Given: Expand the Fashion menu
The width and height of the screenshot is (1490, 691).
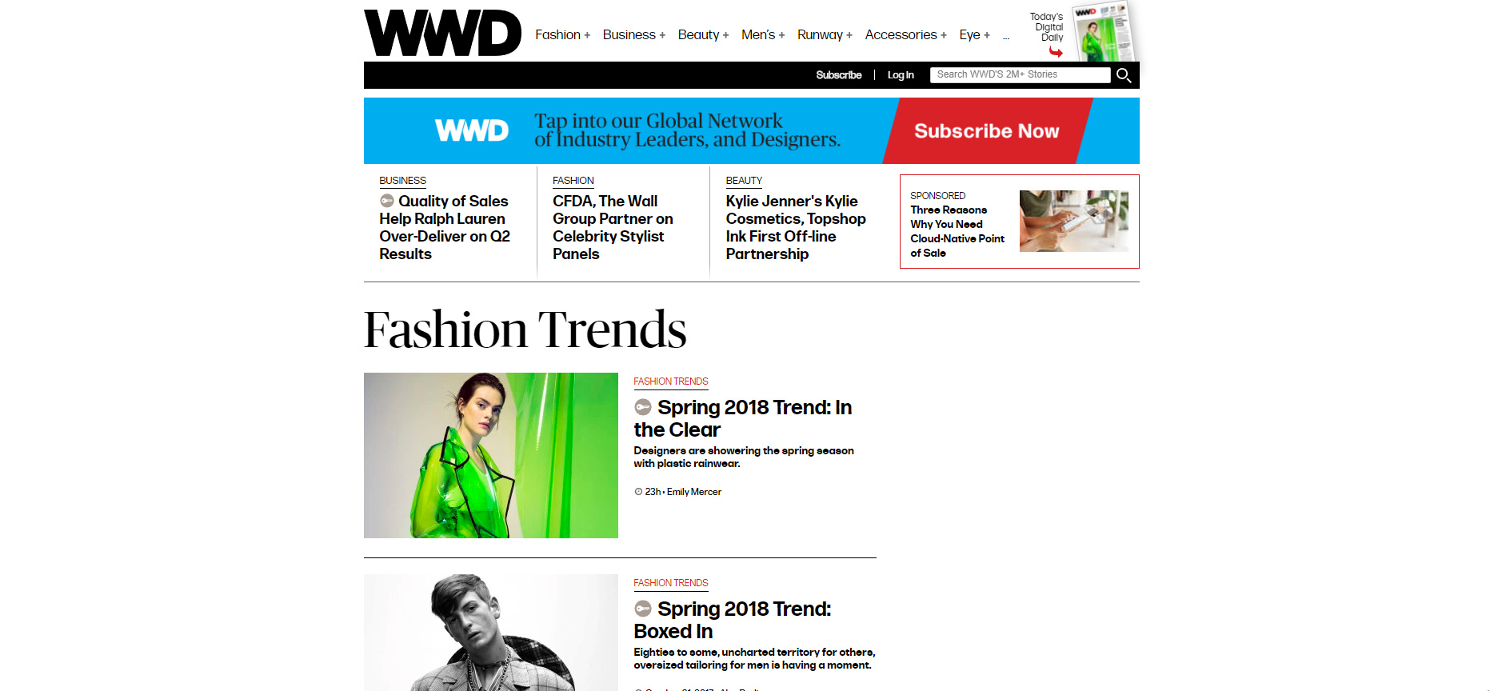Looking at the screenshot, I should click(563, 35).
